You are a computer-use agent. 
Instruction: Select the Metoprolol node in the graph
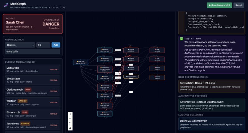(x=105, y=50)
